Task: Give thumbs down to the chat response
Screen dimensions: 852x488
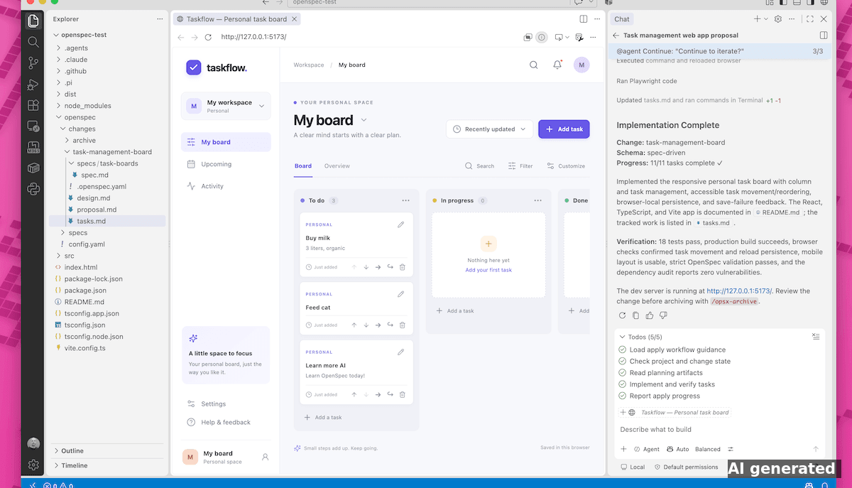Action: 663,315
